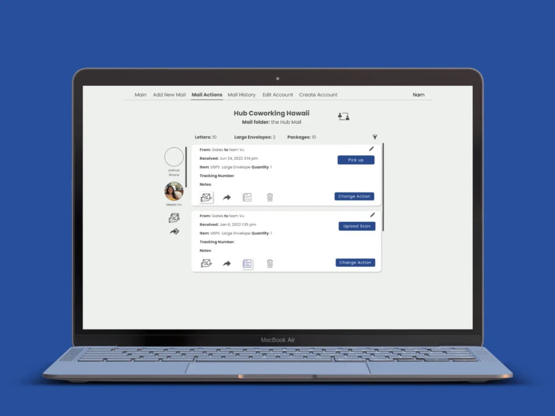555x416 pixels.
Task: Open the Create Account tab
Action: coord(318,95)
